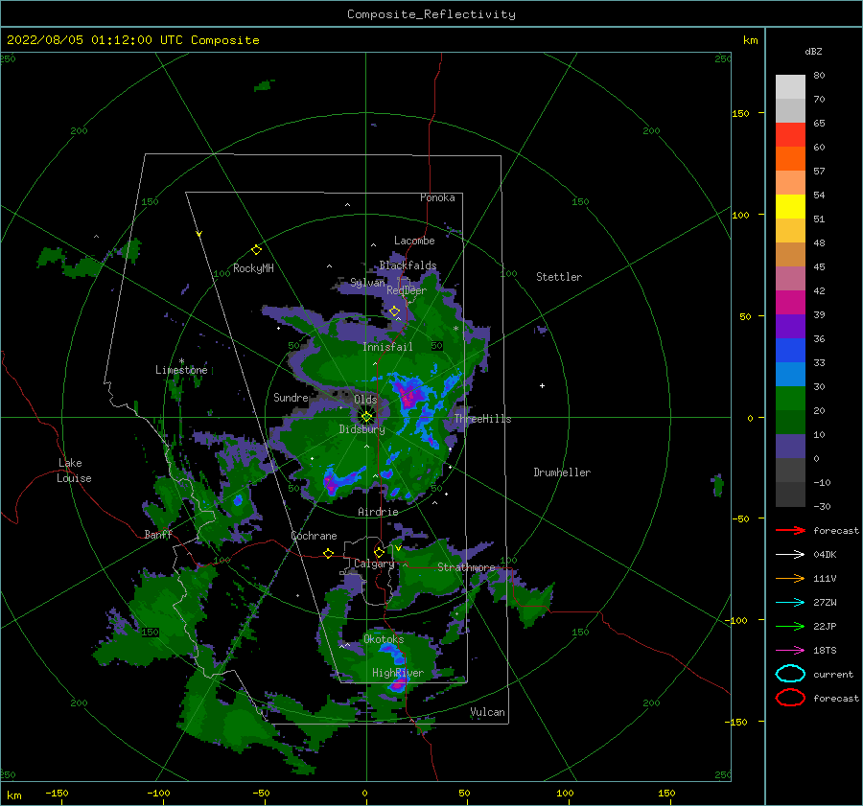Click the cyan 'current' ellipse legend icon
This screenshot has width=863, height=806.
[x=790, y=674]
